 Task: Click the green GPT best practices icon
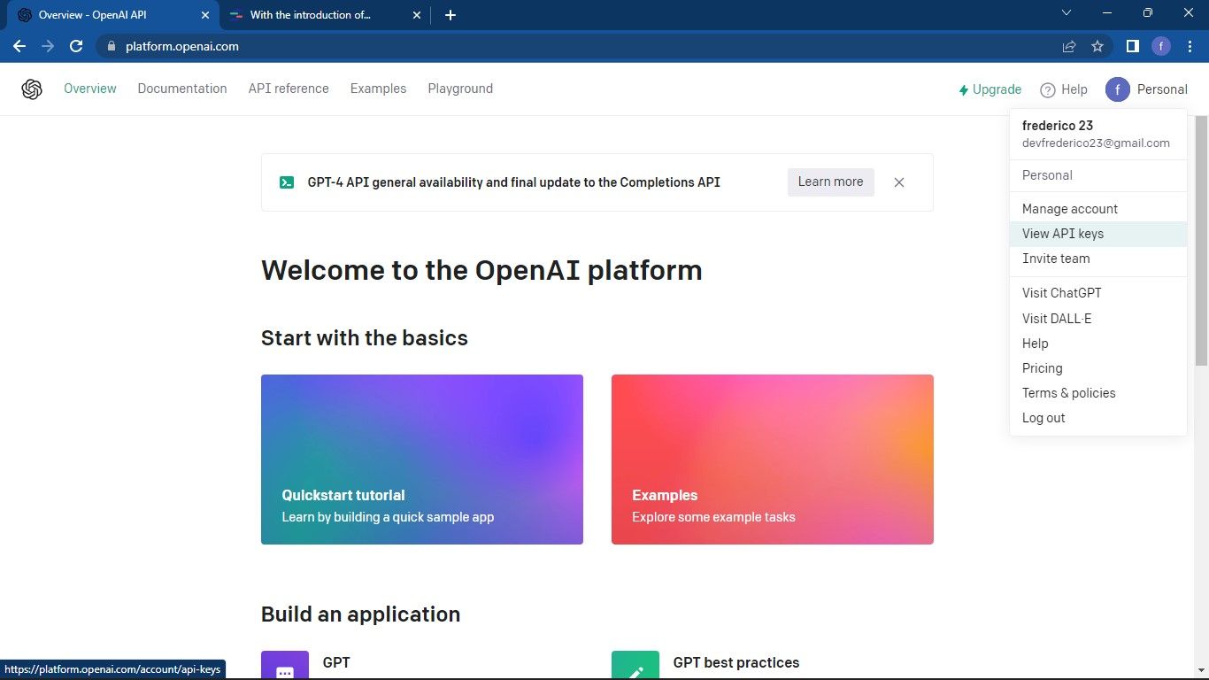point(635,668)
